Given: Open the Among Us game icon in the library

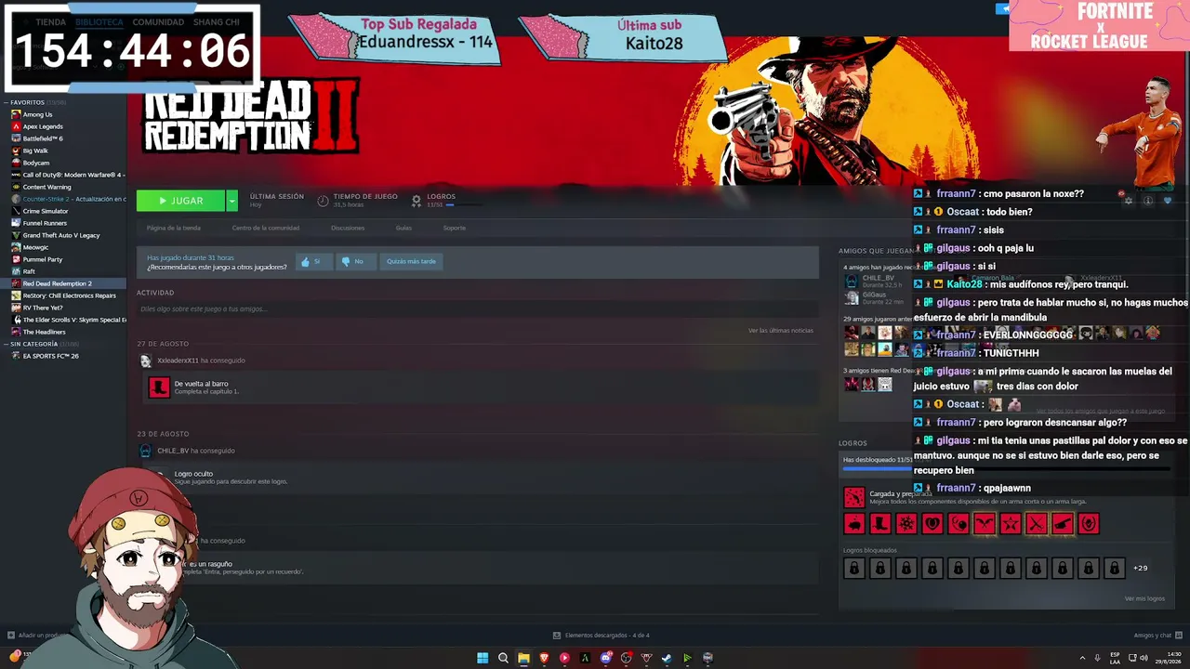Looking at the screenshot, I should [16, 114].
